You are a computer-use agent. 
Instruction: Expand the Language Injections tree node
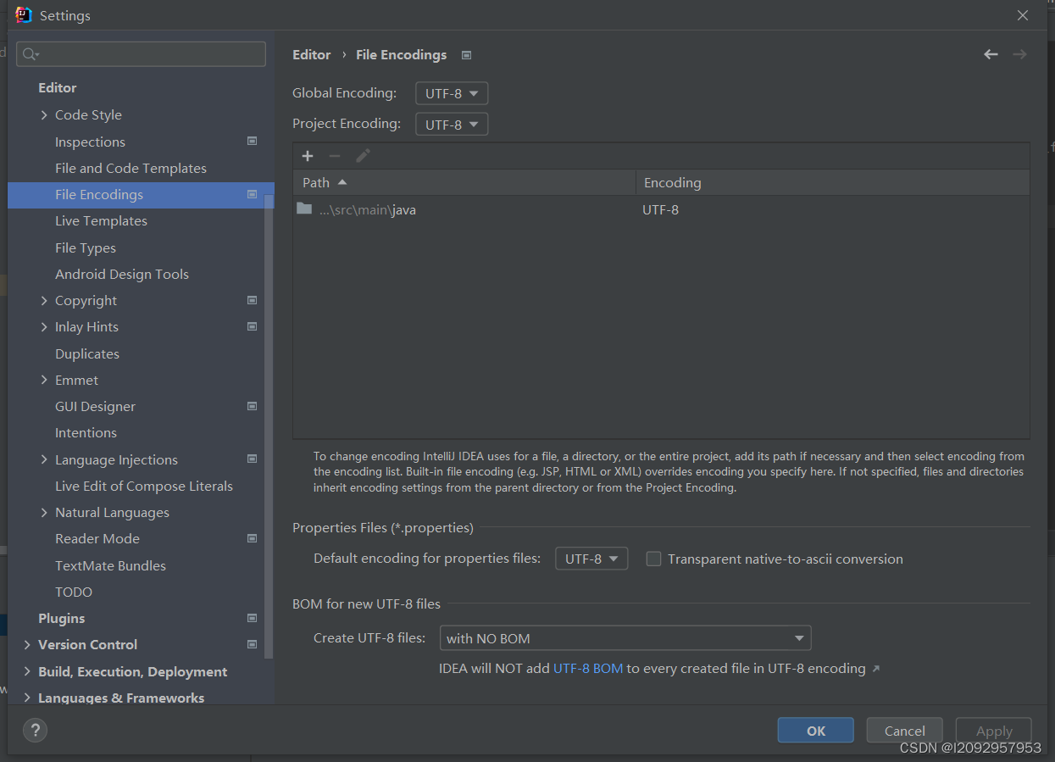tap(44, 459)
